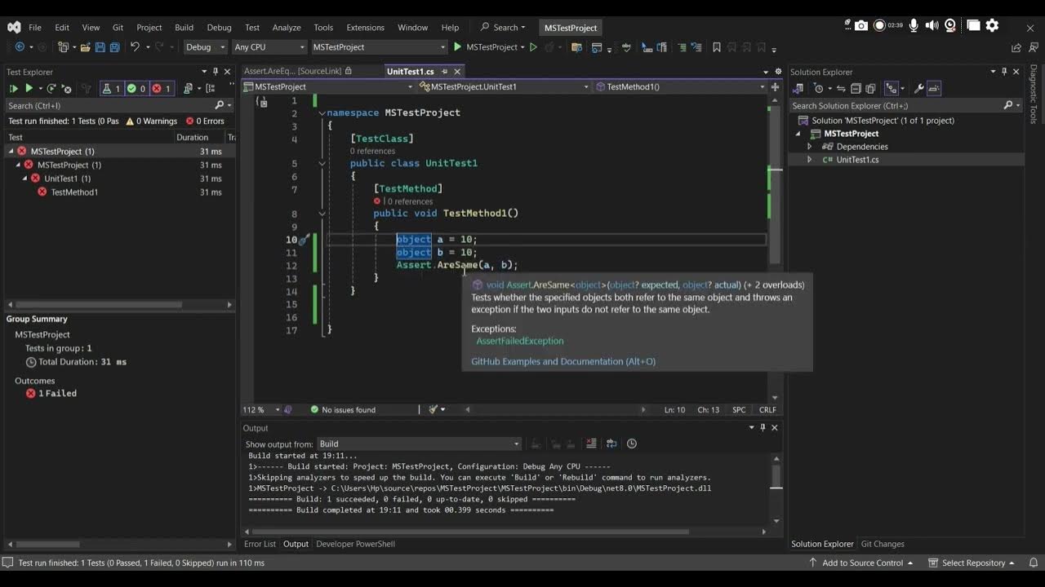Screen dimensions: 1045x587
Task: Open MSTestProject.UnitTest1 type dropdown
Action: pos(505,86)
